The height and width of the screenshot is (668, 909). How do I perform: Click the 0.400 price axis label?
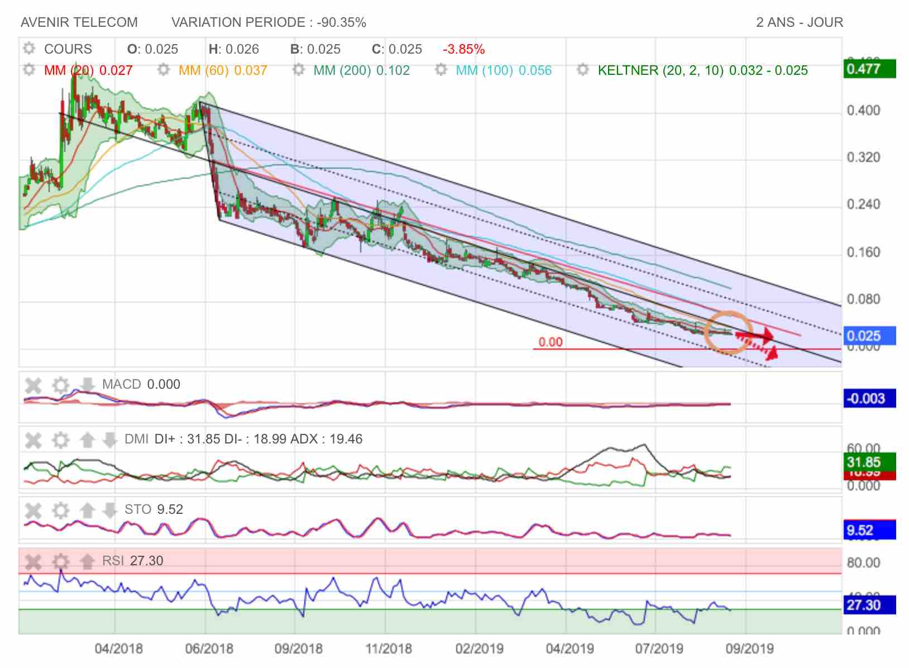tap(863, 110)
